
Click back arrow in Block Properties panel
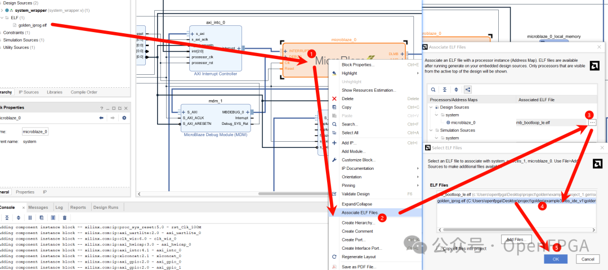[101, 118]
